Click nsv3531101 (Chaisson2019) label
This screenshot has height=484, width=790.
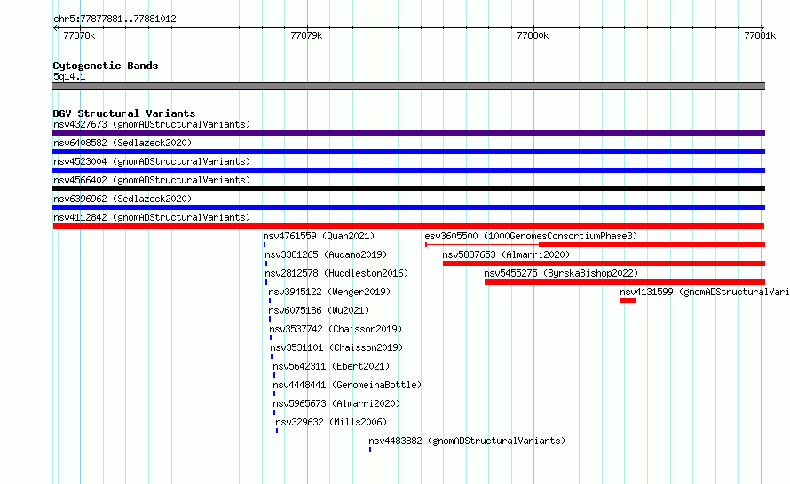[336, 347]
